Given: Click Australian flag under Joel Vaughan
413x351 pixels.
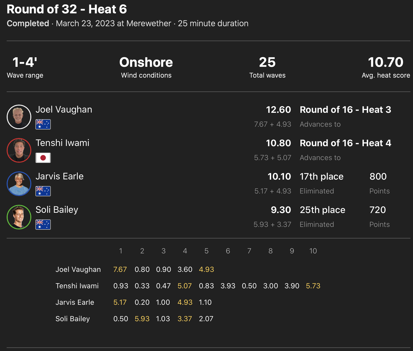Looking at the screenshot, I should click(x=43, y=124).
